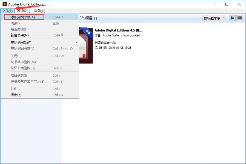Select the 阅读(R) menu entry
The image size is (246, 164).
[x=40, y=23]
